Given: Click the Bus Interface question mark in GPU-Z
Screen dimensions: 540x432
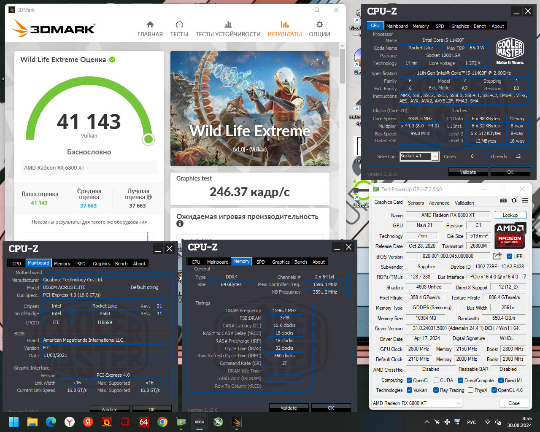Looking at the screenshot, I should point(525,277).
